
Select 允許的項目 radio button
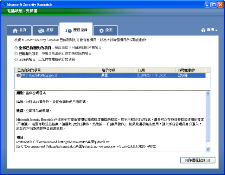click(x=16, y=59)
